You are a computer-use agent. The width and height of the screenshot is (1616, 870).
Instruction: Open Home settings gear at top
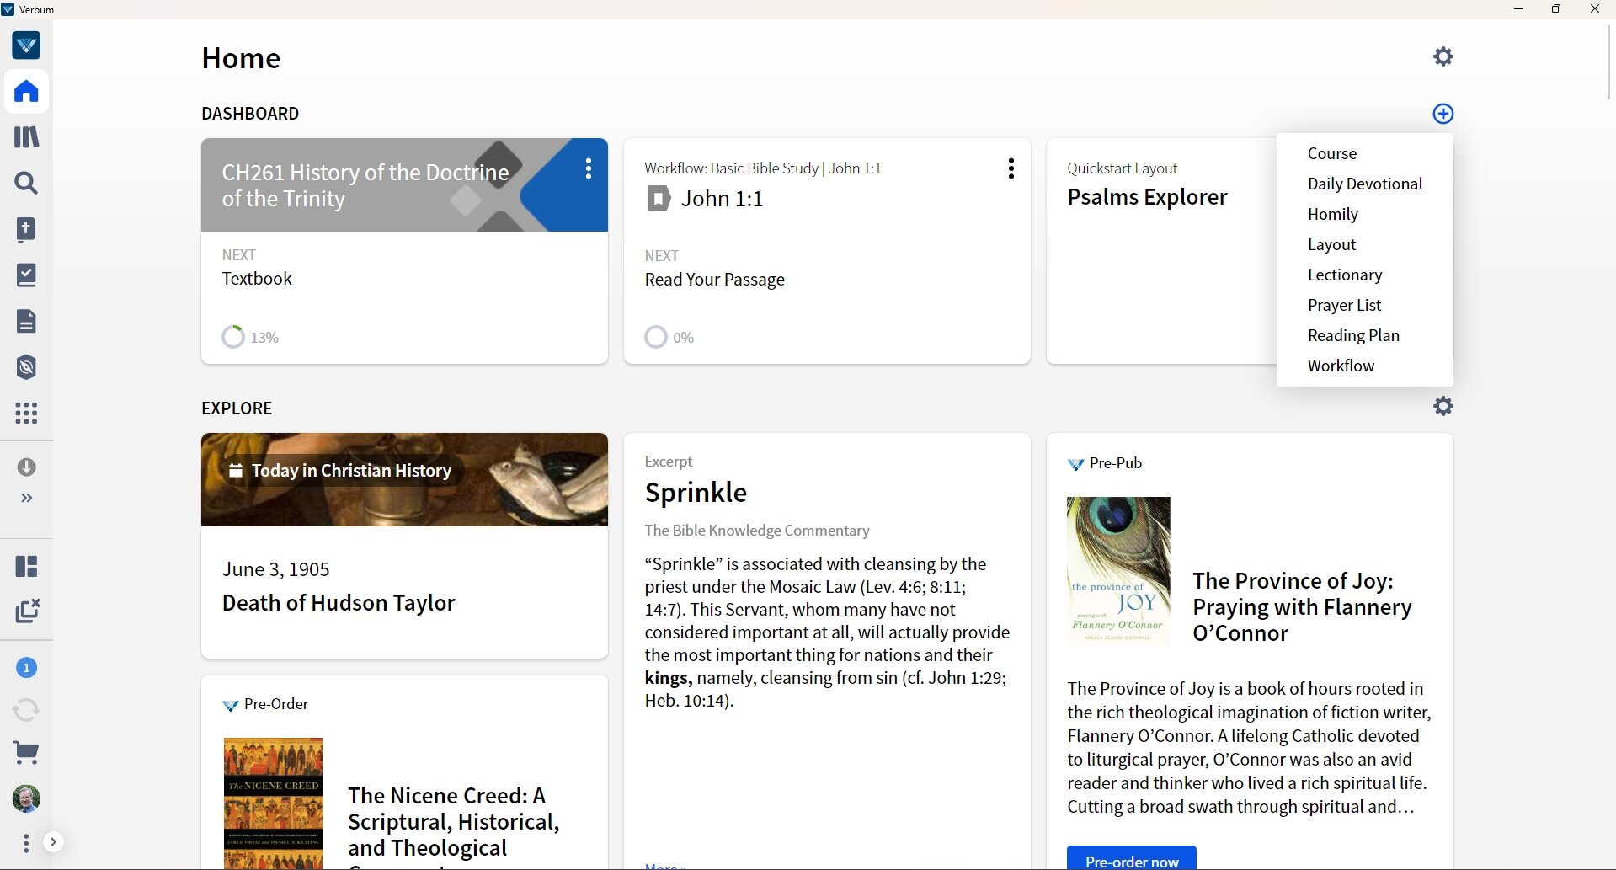click(x=1443, y=56)
